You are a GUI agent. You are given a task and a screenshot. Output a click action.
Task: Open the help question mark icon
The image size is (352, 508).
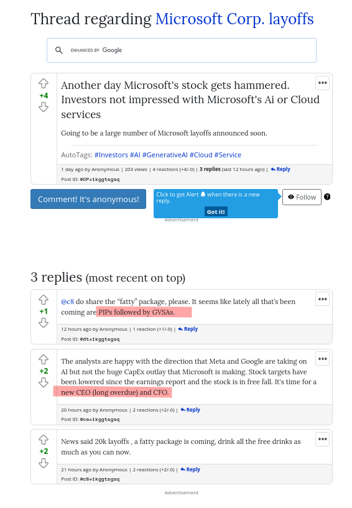(x=327, y=196)
